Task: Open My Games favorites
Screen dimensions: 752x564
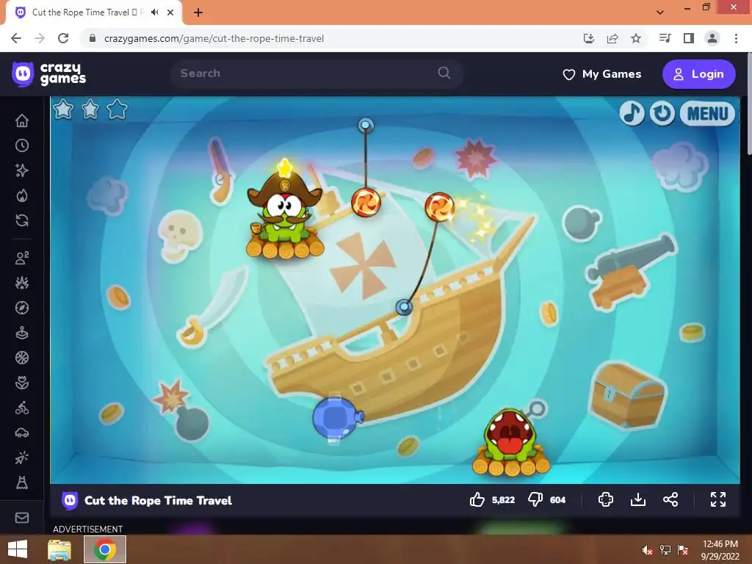Action: (602, 74)
